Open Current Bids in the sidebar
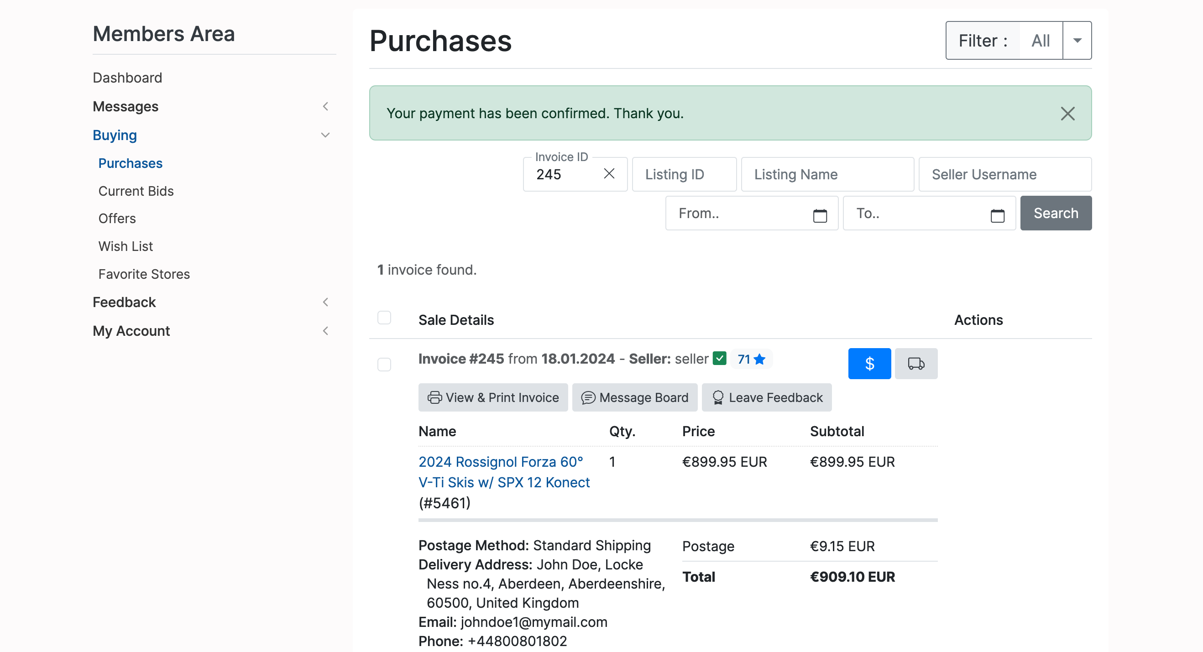 (x=136, y=191)
